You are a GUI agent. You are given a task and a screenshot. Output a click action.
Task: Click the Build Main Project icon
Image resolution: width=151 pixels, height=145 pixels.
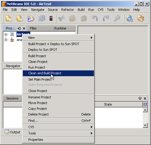pos(129,18)
